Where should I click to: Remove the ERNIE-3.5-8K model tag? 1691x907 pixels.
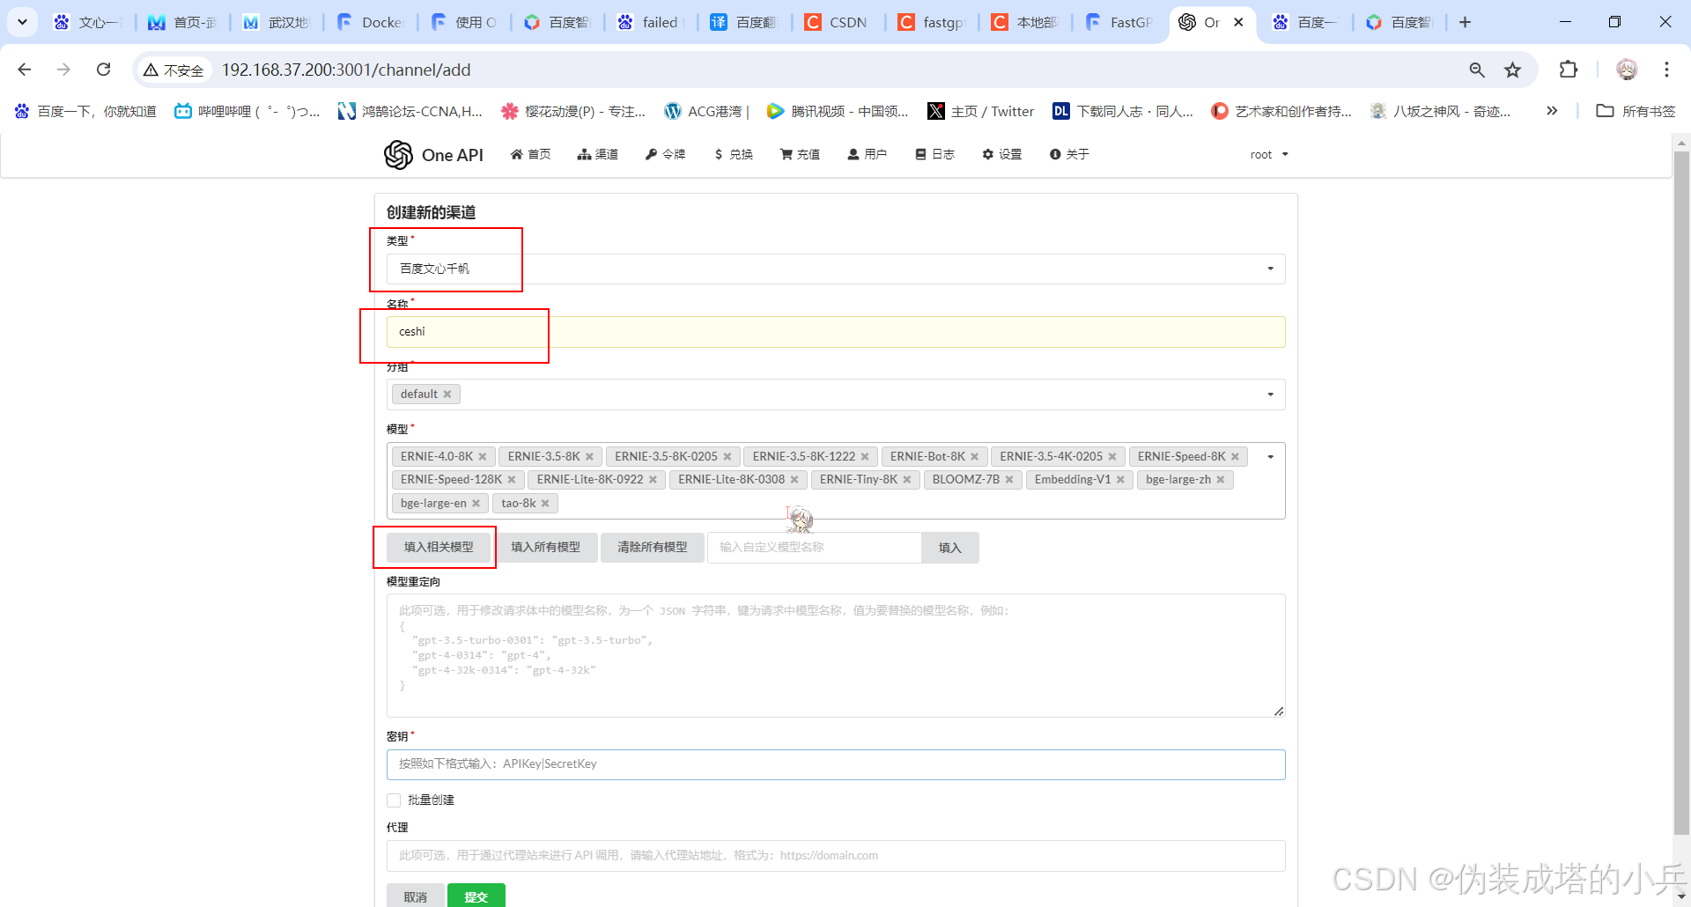[589, 457]
